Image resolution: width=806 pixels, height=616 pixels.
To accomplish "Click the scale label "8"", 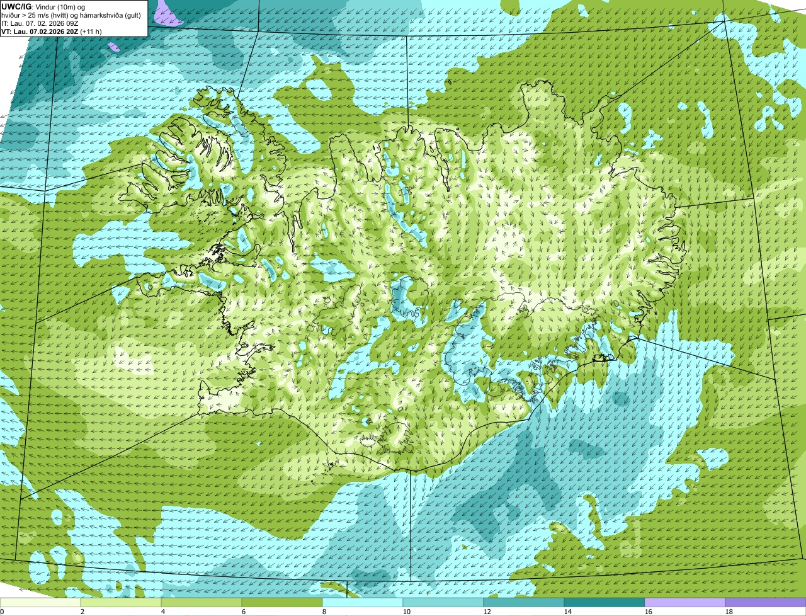I will click(x=324, y=612).
